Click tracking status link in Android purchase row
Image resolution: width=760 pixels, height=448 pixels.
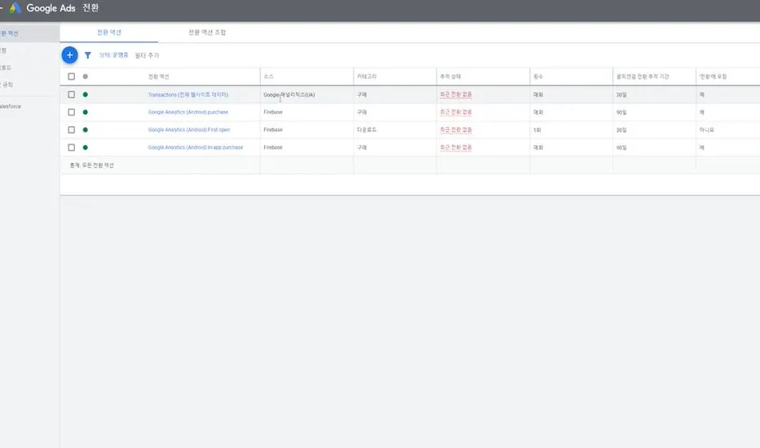456,112
